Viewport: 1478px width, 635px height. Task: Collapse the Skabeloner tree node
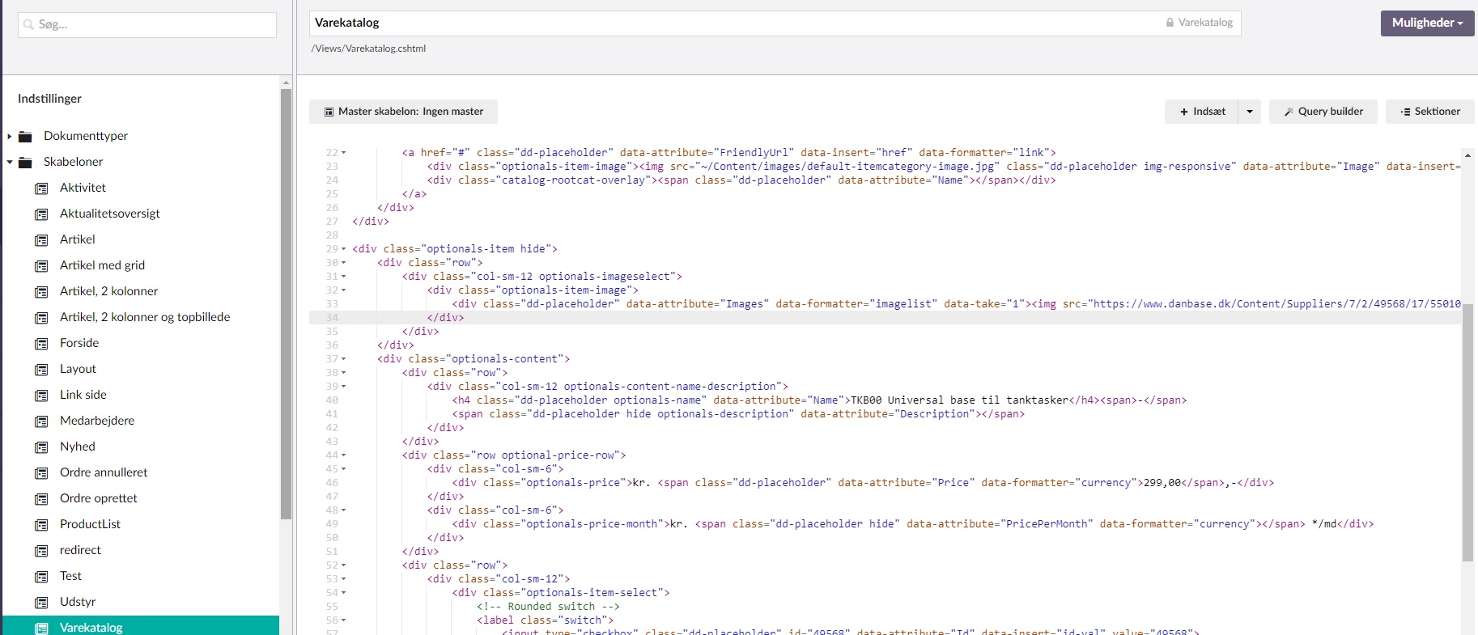(x=10, y=162)
